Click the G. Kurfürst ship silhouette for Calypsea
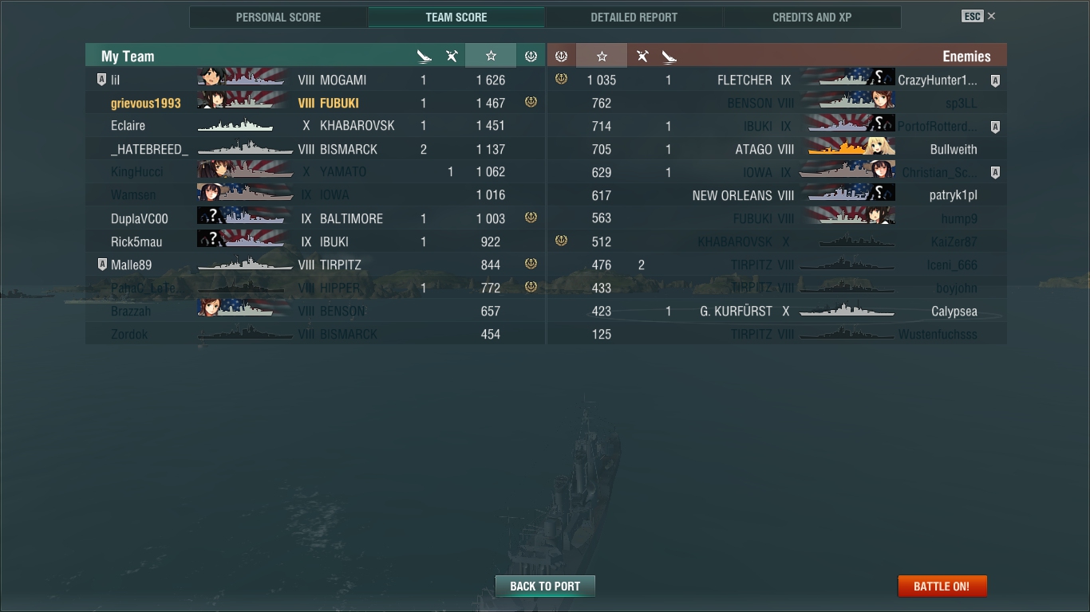 pyautogui.click(x=847, y=311)
